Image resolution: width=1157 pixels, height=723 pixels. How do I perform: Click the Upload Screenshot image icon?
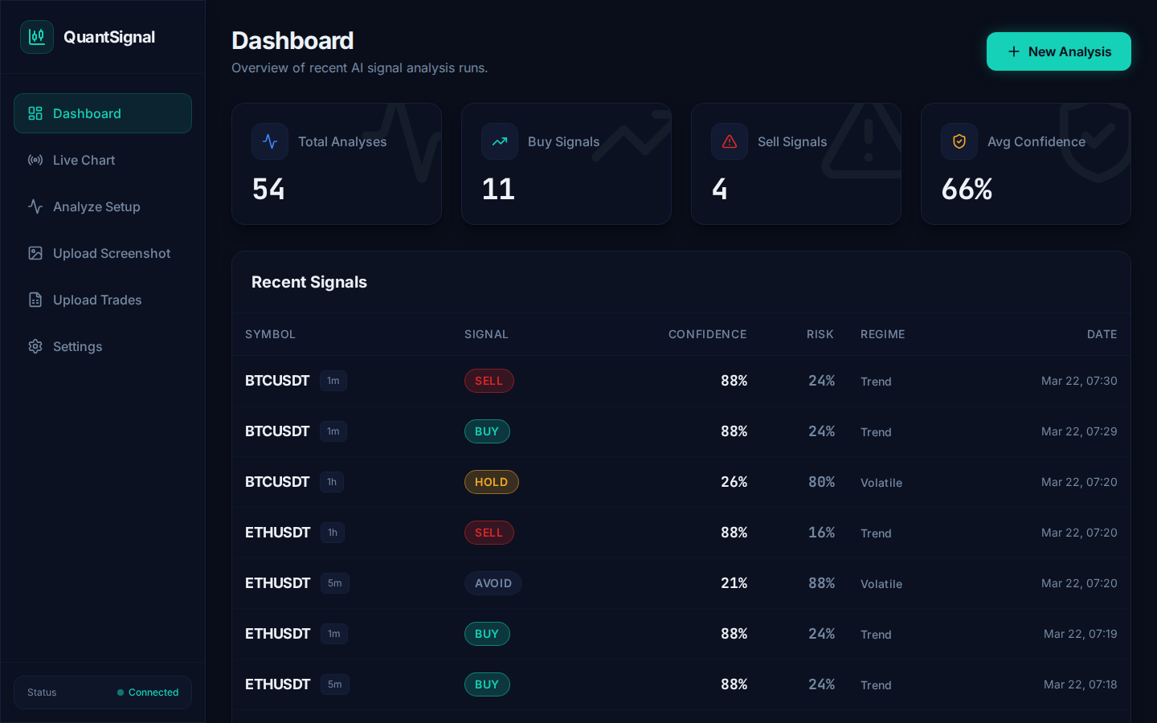pos(35,253)
